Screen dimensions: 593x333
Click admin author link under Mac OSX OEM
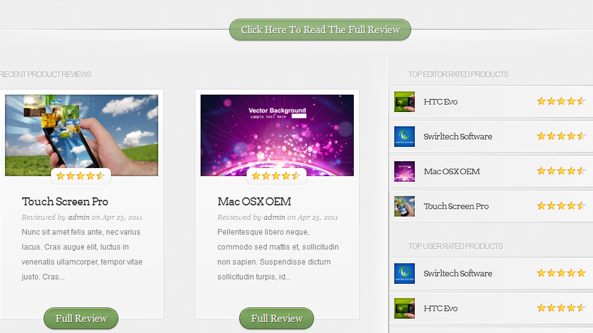(274, 217)
